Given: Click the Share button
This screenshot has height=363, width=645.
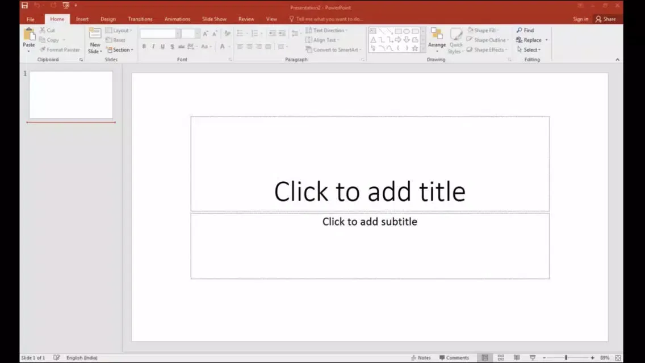Looking at the screenshot, I should tap(605, 19).
